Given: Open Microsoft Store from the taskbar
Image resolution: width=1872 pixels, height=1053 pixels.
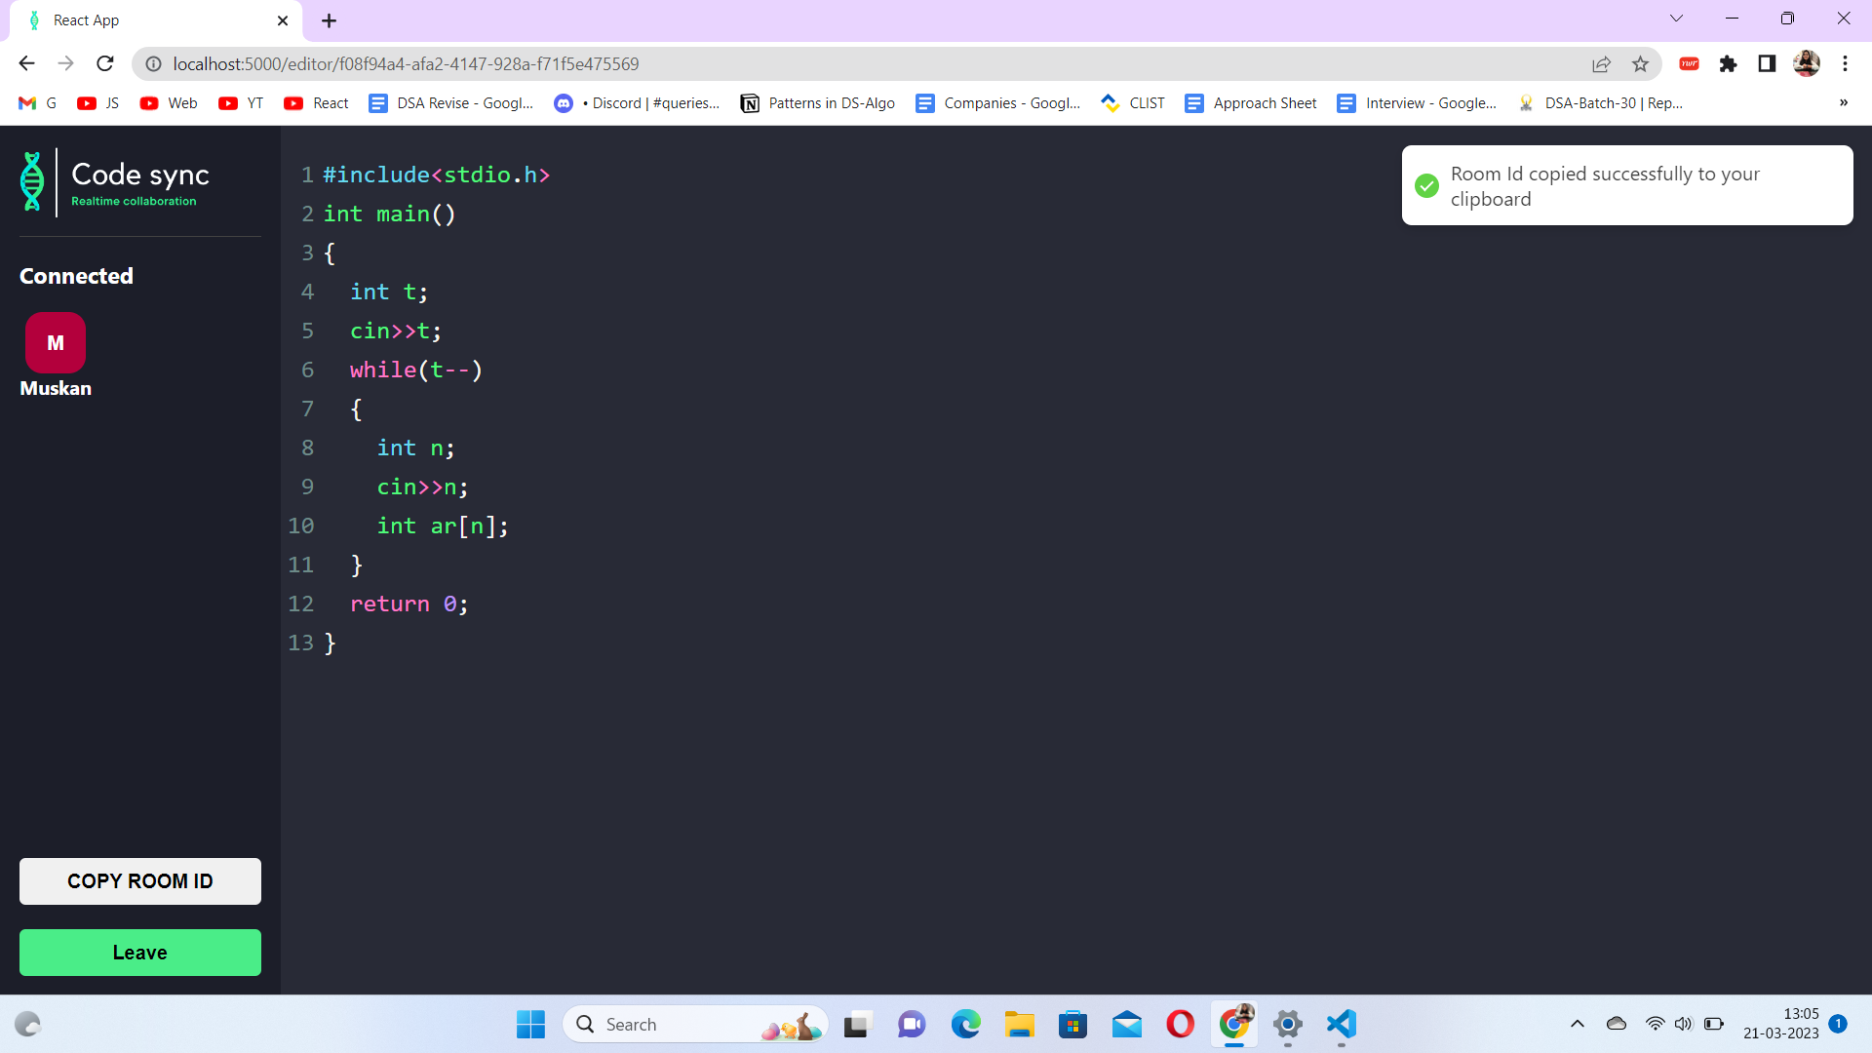Looking at the screenshot, I should point(1072,1025).
